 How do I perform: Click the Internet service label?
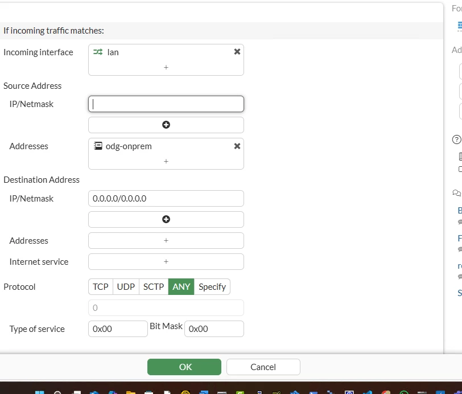click(39, 261)
